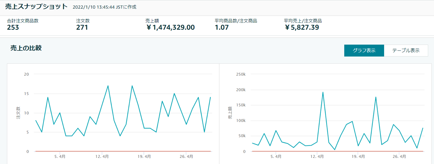Image resolution: width=434 pixels, height=164 pixels.
Task: Click the 売上の比較 section heading
Action: click(x=26, y=48)
